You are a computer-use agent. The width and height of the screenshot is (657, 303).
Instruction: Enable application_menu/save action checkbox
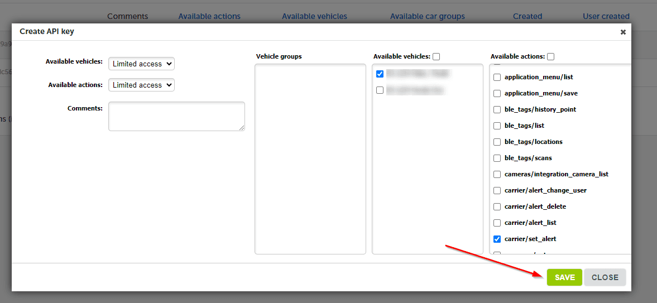(x=497, y=94)
